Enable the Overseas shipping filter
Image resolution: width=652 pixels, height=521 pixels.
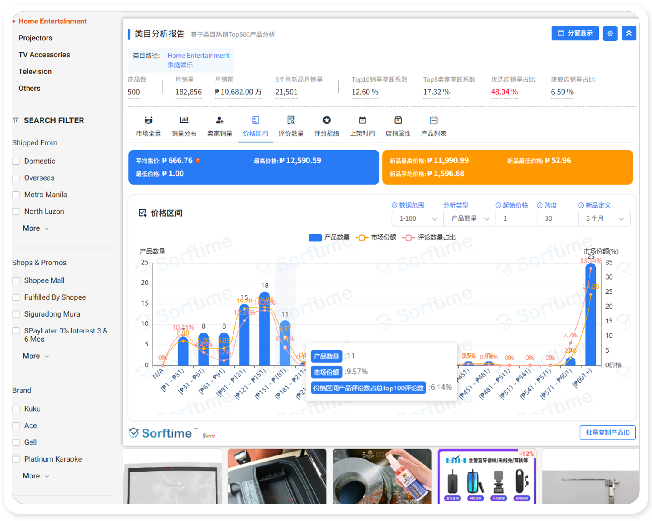pyautogui.click(x=16, y=178)
